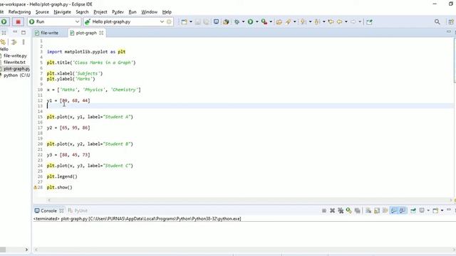Screen dimensions: 456x256
Task: Click the red Stop launch button
Action: [18, 22]
